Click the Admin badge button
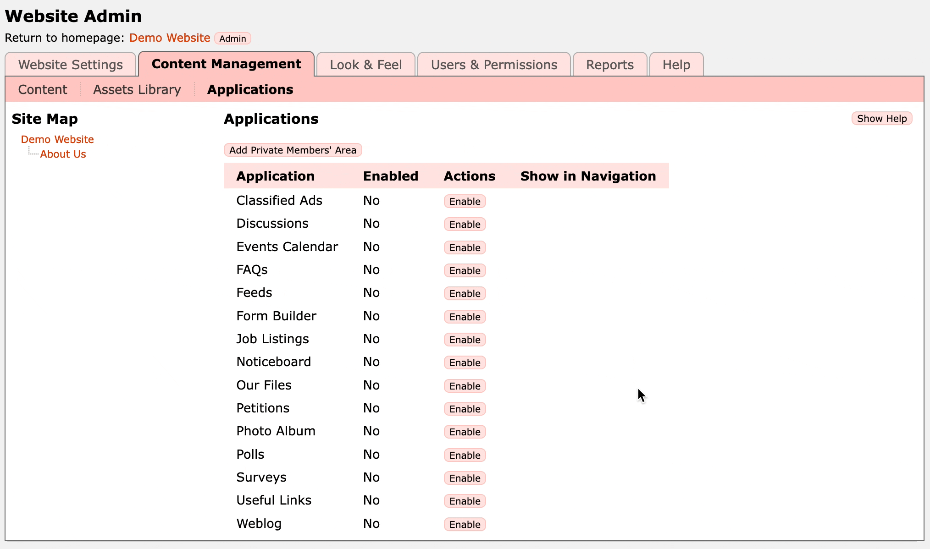The width and height of the screenshot is (930, 549). [232, 38]
